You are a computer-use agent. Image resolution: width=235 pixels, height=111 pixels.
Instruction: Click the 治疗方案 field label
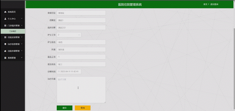(x=51, y=79)
